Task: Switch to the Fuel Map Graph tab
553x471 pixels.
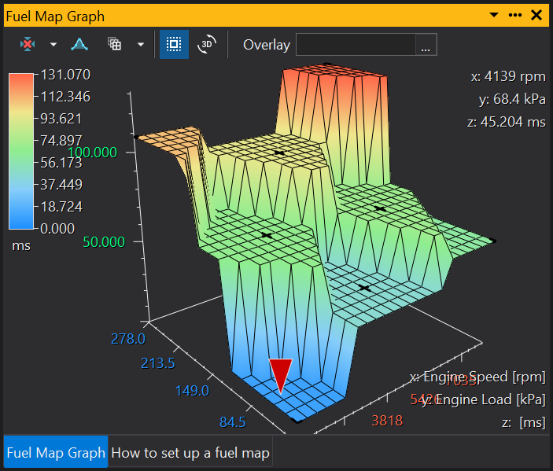Action: (x=56, y=453)
